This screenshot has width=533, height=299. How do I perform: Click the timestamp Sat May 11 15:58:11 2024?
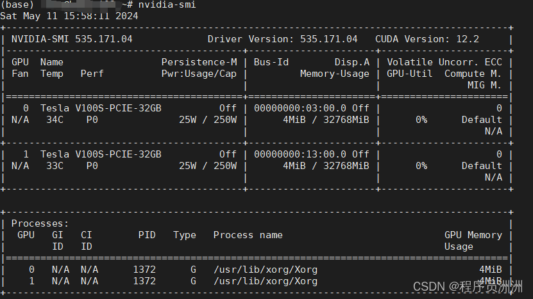tap(69, 15)
